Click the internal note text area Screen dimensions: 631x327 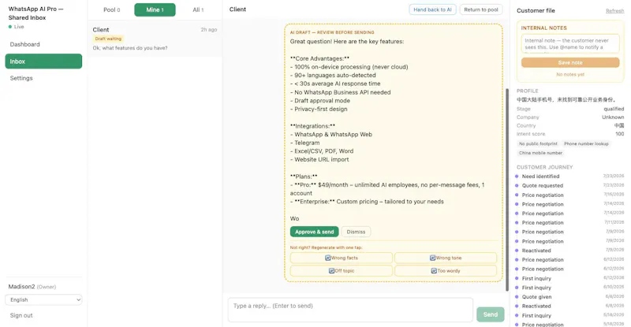click(x=570, y=43)
